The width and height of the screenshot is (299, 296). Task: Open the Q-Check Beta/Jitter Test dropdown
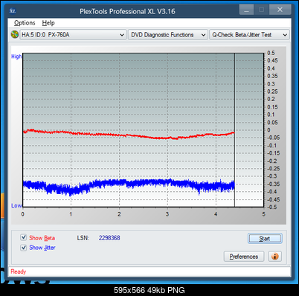[x=249, y=35]
